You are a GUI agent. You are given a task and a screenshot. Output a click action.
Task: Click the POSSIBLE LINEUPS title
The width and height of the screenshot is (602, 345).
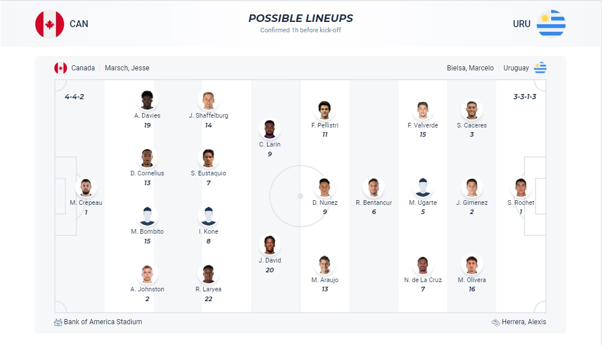(300, 18)
